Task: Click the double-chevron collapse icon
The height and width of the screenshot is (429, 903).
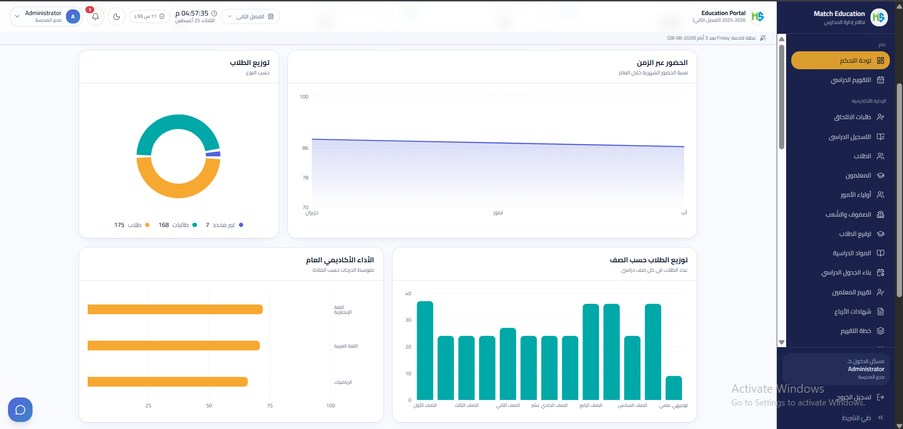Action: [880, 418]
